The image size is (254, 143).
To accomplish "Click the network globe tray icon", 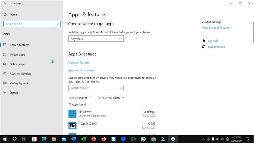I will pos(227,139).
